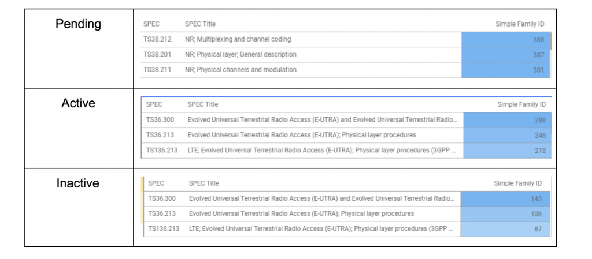Sort Pending table by Simple Family ID header
Image resolution: width=592 pixels, height=259 pixels.
pos(520,24)
